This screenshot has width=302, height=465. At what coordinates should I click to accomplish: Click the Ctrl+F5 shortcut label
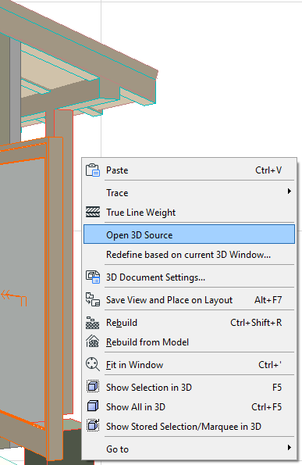point(266,406)
